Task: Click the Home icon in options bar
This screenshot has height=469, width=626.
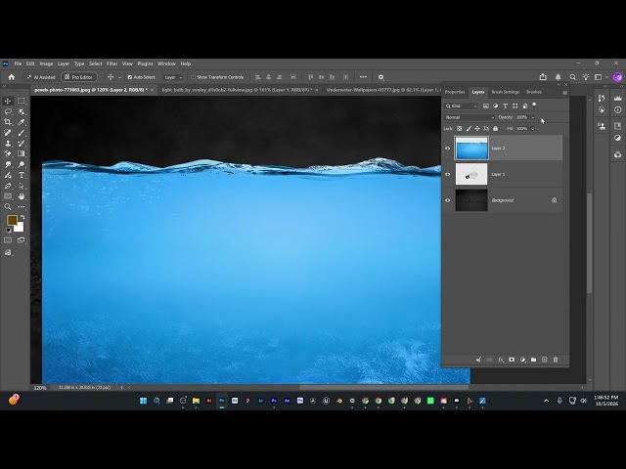Action: pyautogui.click(x=12, y=77)
